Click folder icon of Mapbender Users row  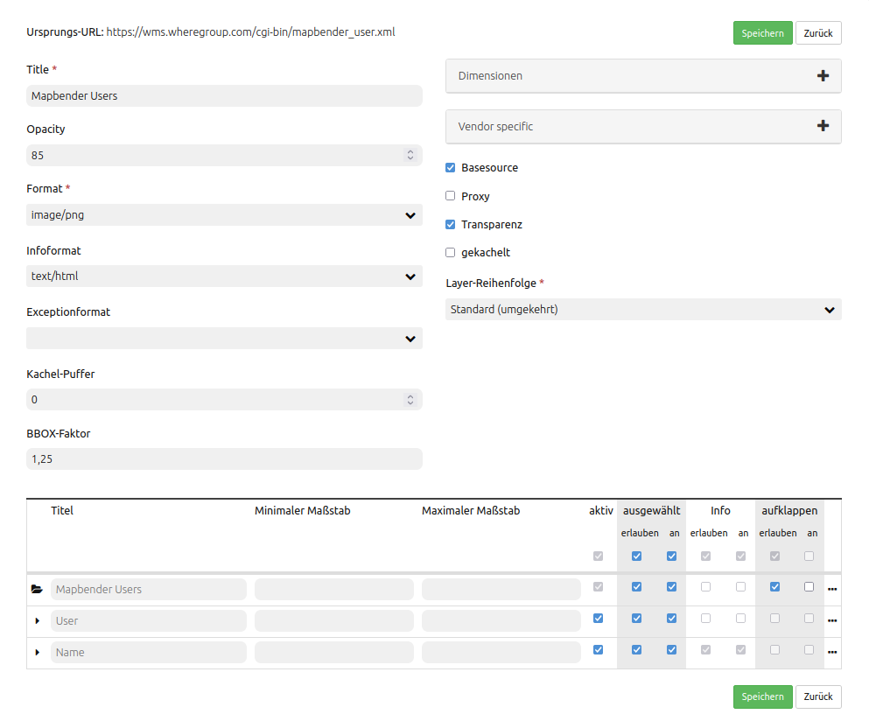click(x=37, y=589)
